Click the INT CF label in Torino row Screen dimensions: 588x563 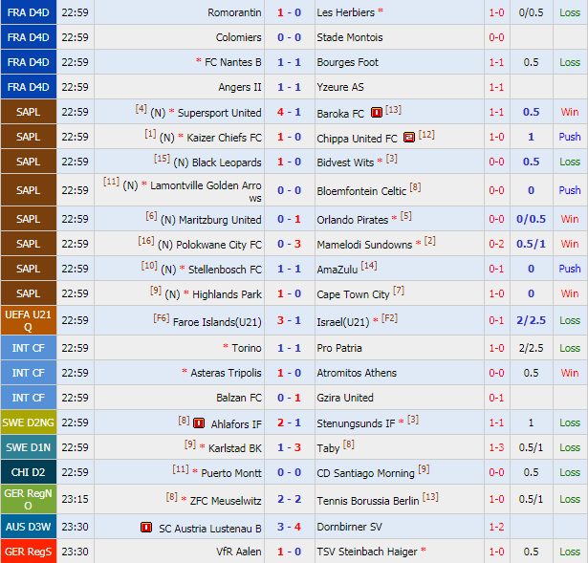pyautogui.click(x=29, y=348)
